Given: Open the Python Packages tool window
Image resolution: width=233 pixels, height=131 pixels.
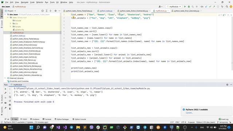Looking at the screenshot, I should click(62, 119).
